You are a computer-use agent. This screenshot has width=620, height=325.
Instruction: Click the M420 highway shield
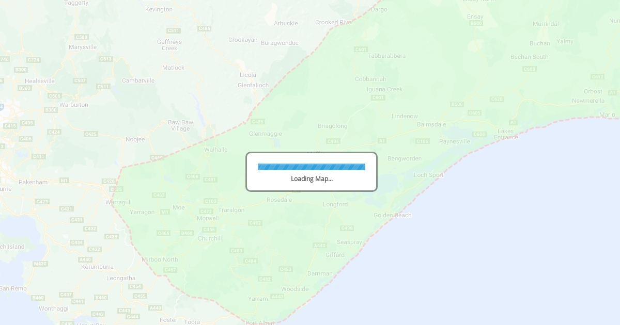(x=40, y=264)
